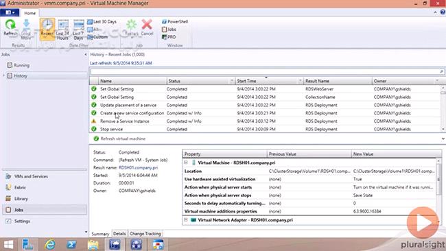The height and width of the screenshot is (251, 446).
Task: Collapse Virtual Network Adapter property group
Action: point(186,219)
